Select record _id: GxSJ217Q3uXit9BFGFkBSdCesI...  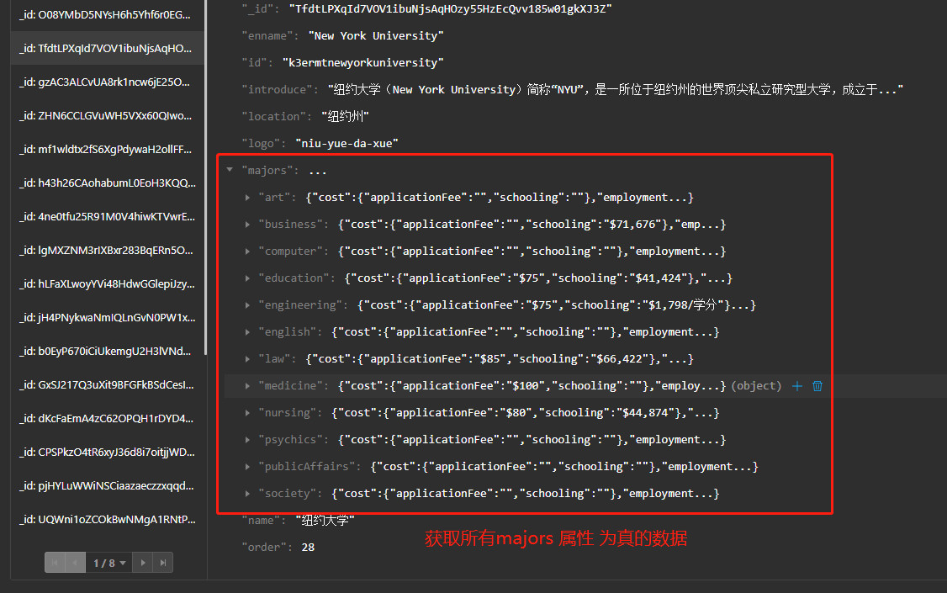click(108, 384)
